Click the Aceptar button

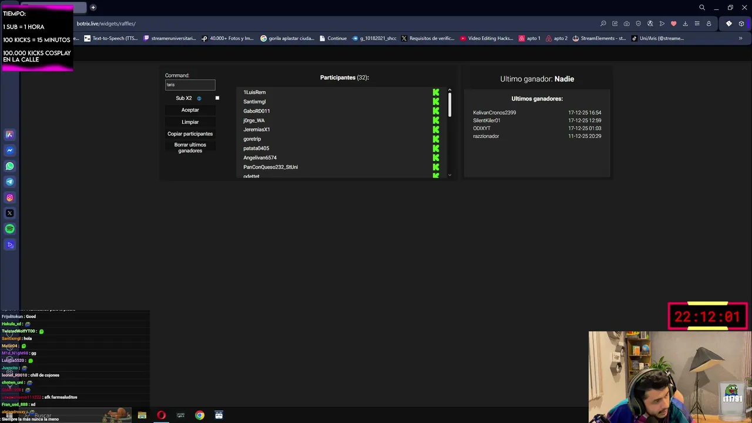click(x=190, y=110)
